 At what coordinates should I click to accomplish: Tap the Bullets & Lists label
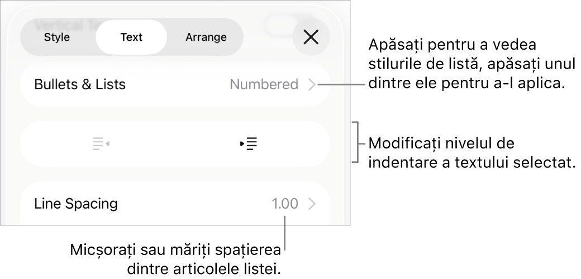coord(80,85)
